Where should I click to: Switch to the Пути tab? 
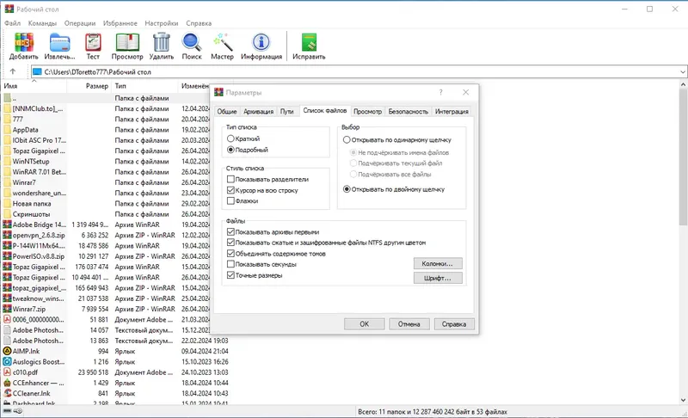click(287, 112)
